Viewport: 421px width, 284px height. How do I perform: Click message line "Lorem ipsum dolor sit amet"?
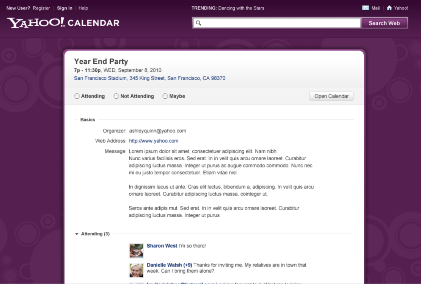(x=203, y=151)
